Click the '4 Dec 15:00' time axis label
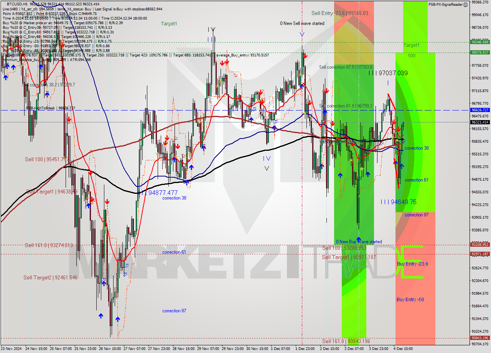 point(403,349)
